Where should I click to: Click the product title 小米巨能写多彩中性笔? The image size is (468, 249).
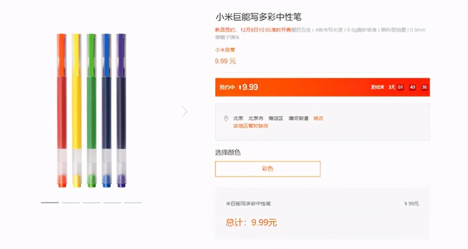258,17
